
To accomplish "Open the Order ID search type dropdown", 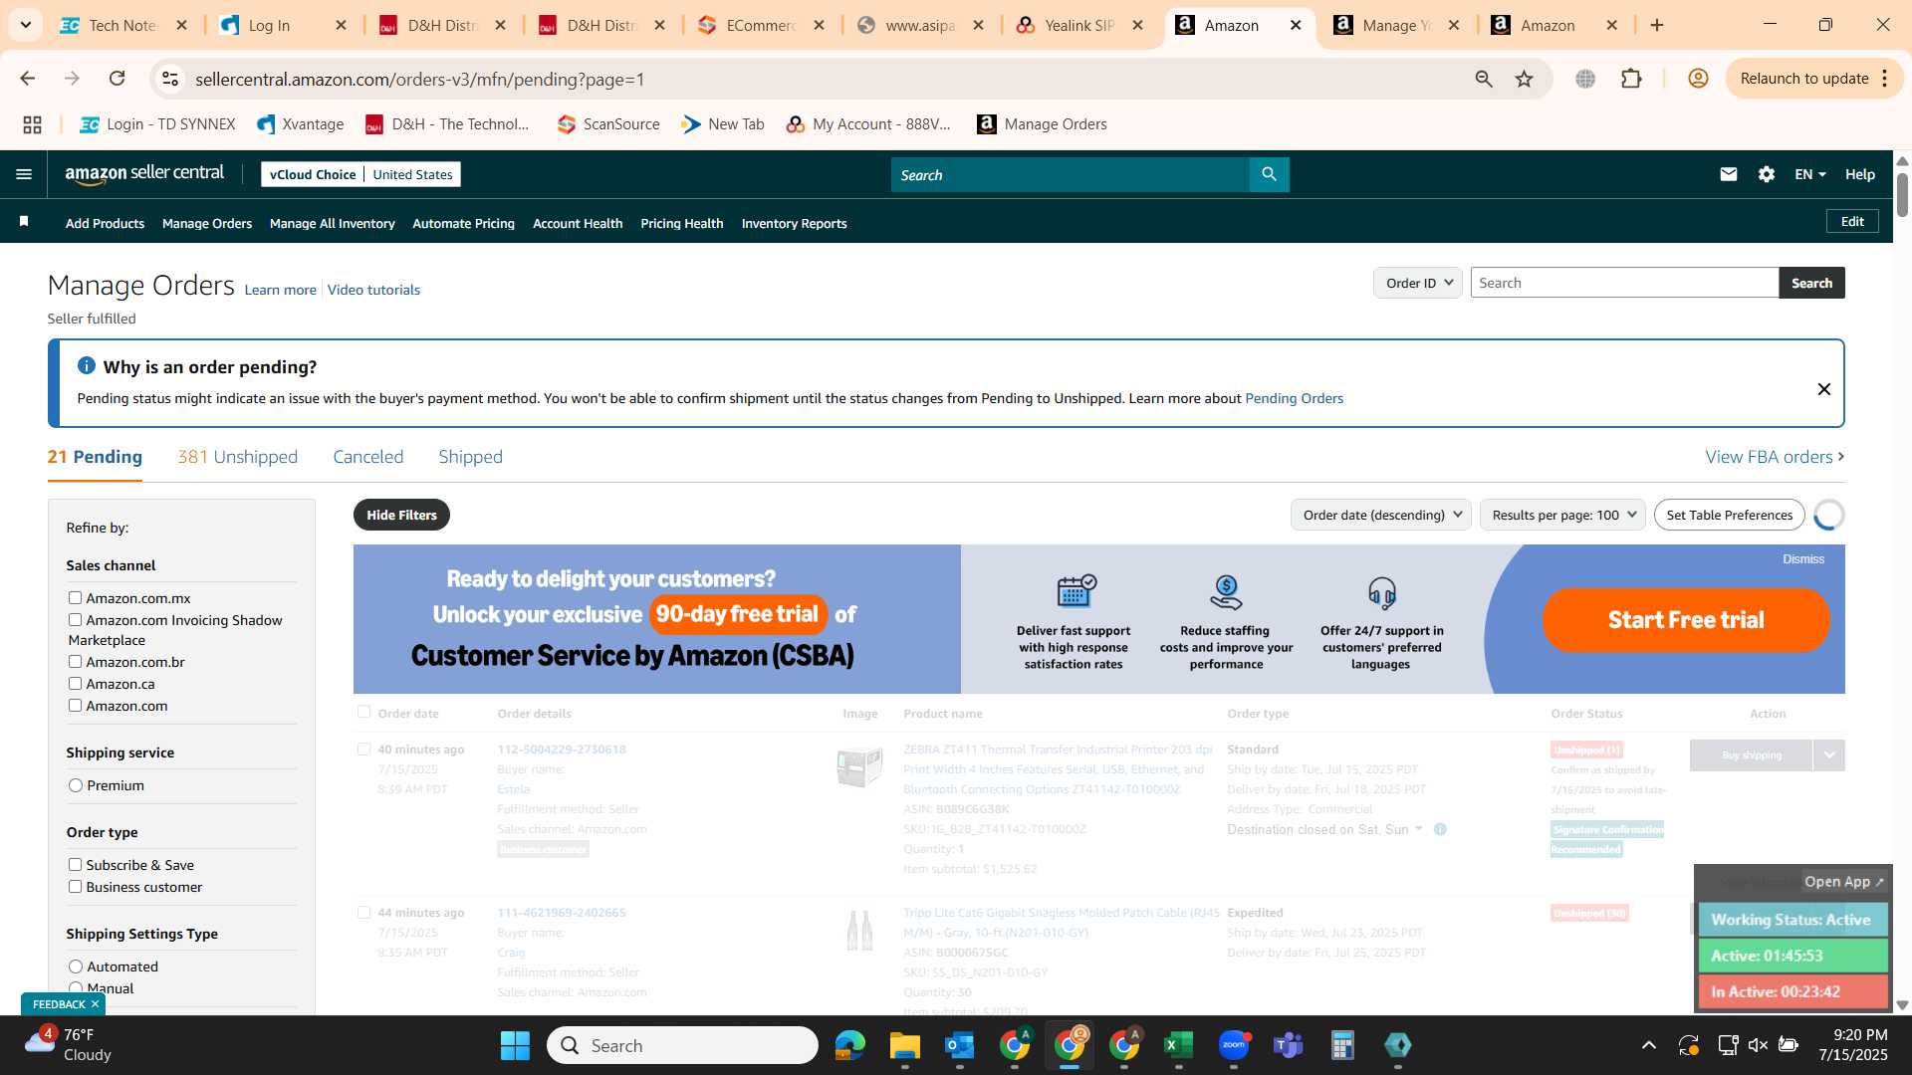I will [1417, 283].
